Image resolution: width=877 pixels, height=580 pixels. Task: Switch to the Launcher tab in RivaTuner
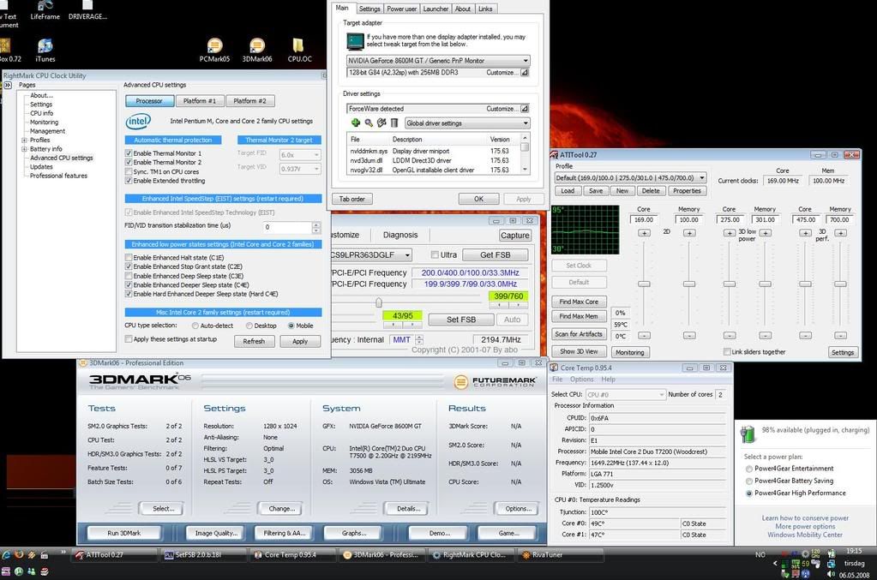point(435,9)
